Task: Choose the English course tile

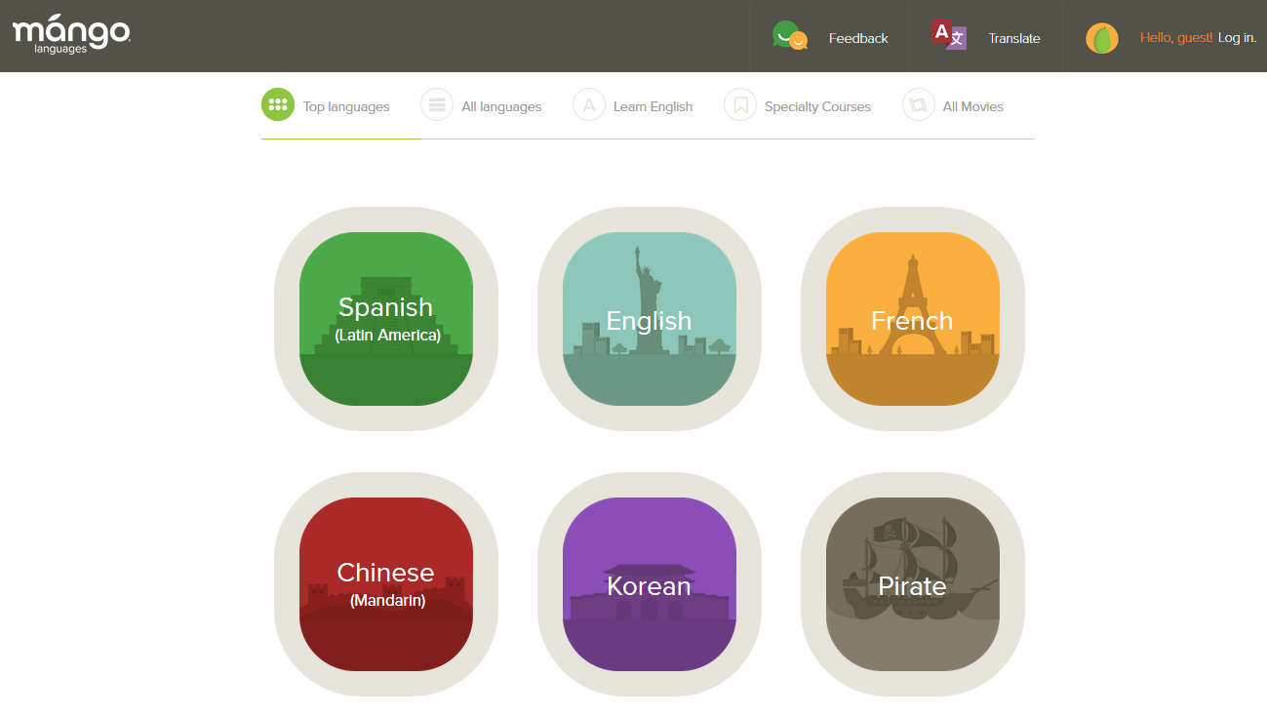Action: click(x=650, y=319)
